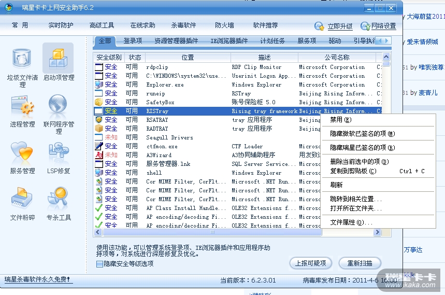Switch to the 驱动 tab
445x295 pixels.
click(x=335, y=41)
